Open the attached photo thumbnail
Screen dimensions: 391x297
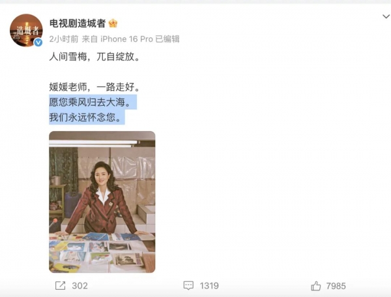click(102, 202)
